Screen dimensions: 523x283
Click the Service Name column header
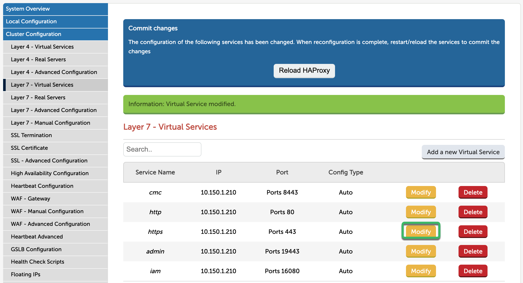tap(155, 172)
